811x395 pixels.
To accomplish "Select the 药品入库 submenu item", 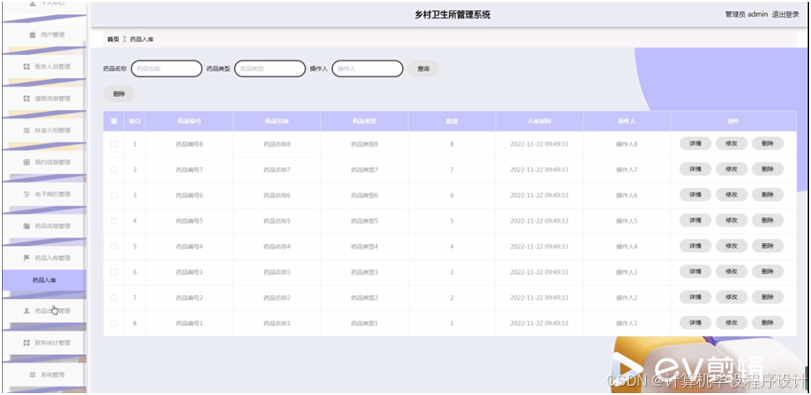I will click(x=44, y=281).
